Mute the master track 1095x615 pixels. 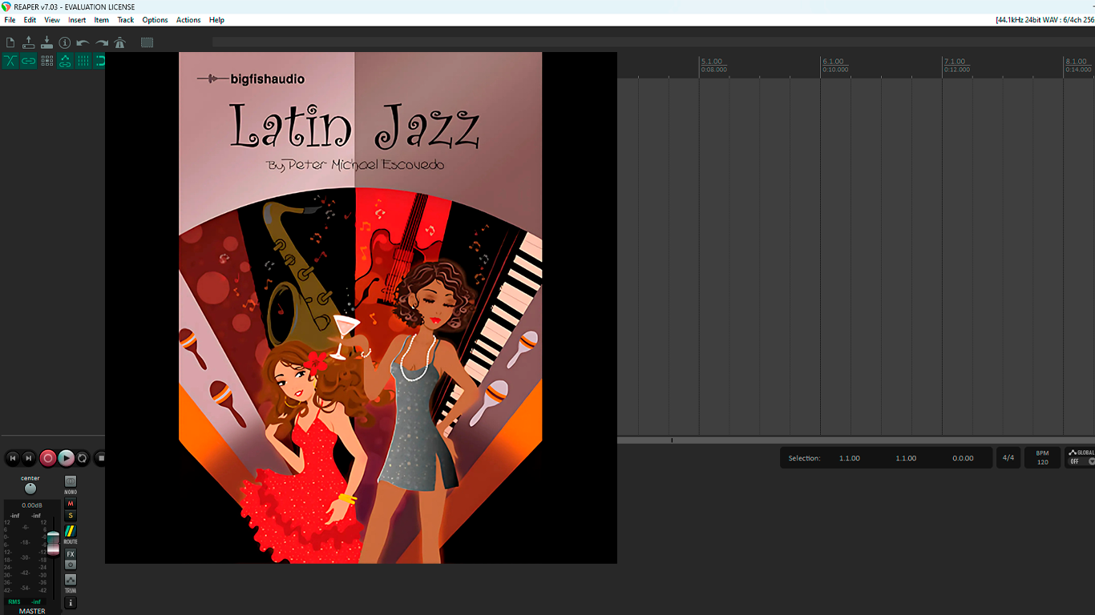(x=71, y=504)
